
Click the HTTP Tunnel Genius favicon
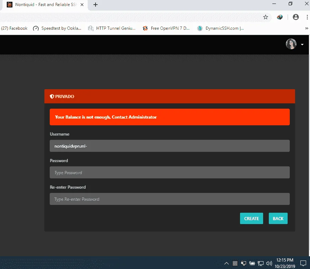(x=91, y=28)
